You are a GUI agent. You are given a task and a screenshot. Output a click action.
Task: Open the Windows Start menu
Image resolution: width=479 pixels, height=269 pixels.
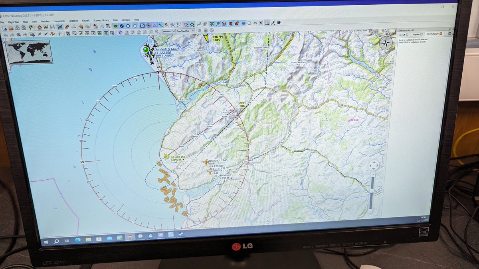pyautogui.click(x=46, y=242)
